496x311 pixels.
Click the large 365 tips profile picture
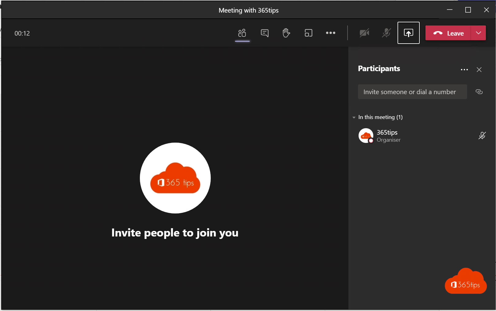pos(175,178)
